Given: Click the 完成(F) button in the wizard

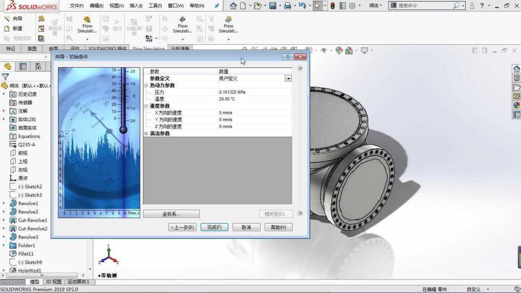Looking at the screenshot, I should (214, 227).
